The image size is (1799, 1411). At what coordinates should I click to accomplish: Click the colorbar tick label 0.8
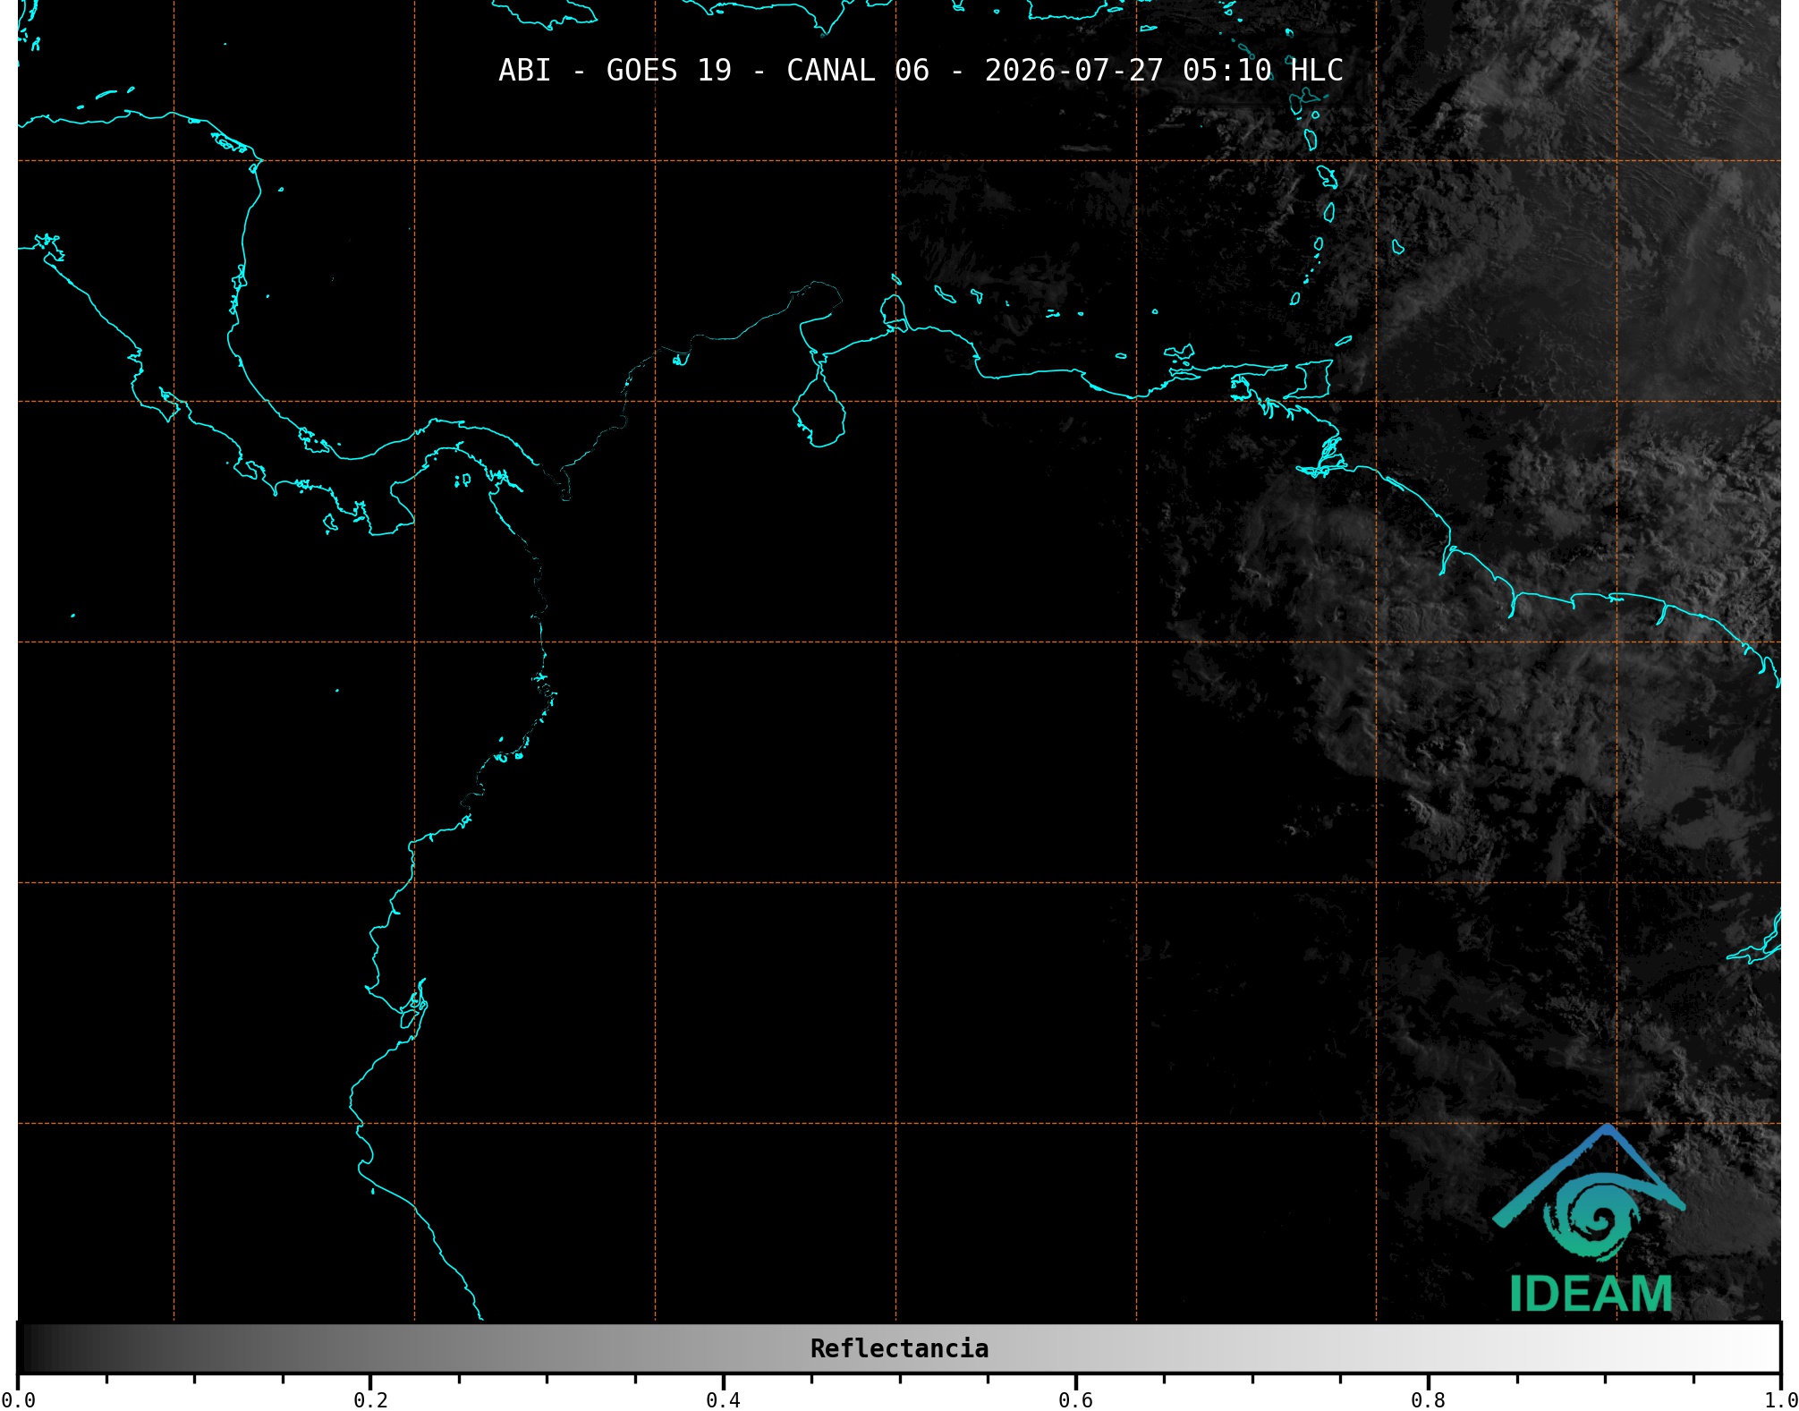pos(1428,1400)
